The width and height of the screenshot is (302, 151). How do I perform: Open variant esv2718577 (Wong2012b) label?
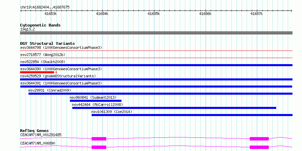point(43,55)
